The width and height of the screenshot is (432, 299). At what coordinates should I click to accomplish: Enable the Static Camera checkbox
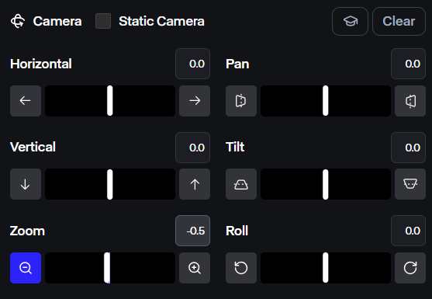[x=103, y=21]
